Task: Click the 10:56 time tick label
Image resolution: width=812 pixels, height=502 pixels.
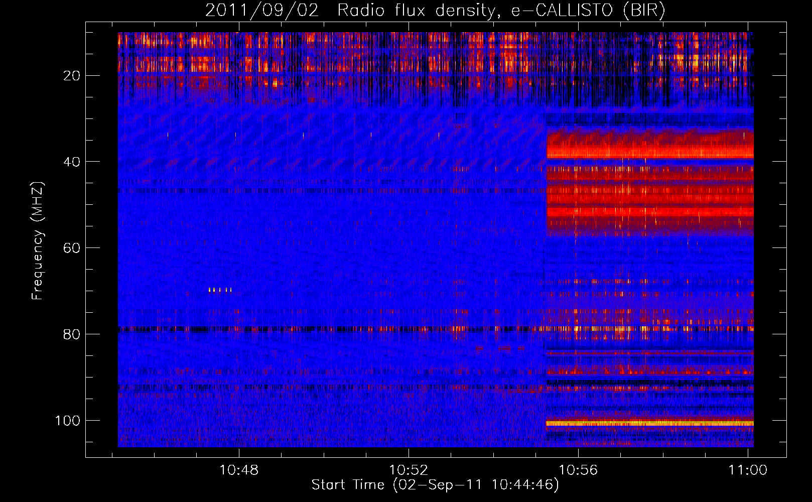Action: [579, 470]
